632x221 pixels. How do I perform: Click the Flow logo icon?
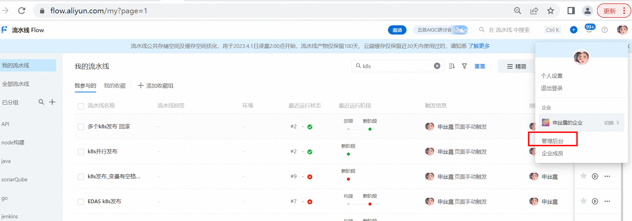[x=4, y=30]
